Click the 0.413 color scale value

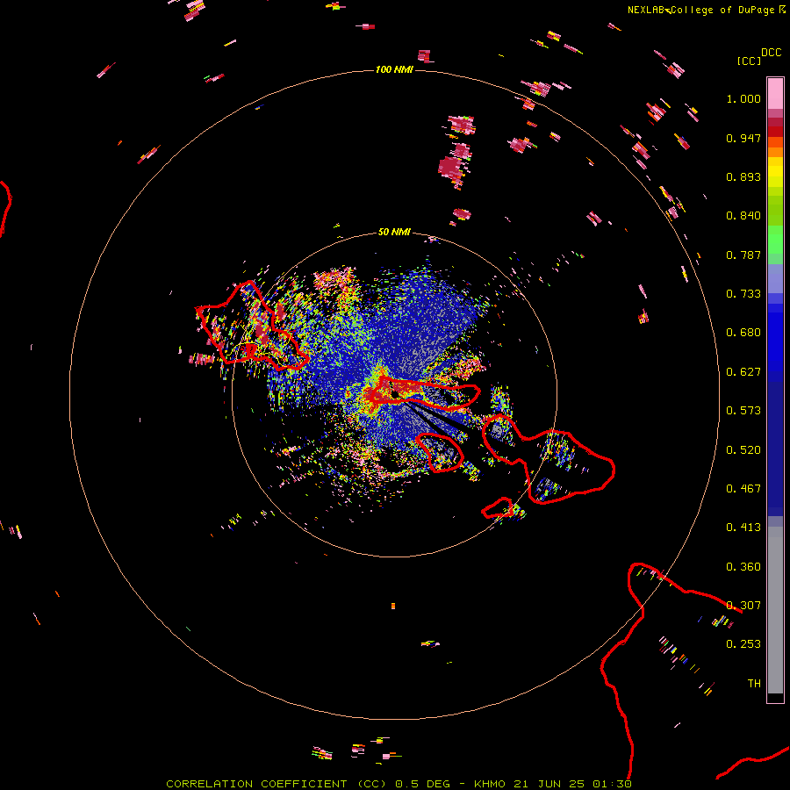tap(743, 528)
